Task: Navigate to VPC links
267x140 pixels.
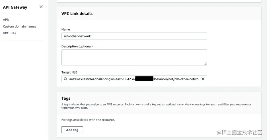Action: [10, 33]
